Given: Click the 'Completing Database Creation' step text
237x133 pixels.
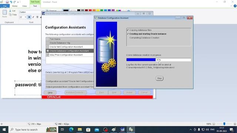Looking at the screenshot, I should click(x=144, y=38).
